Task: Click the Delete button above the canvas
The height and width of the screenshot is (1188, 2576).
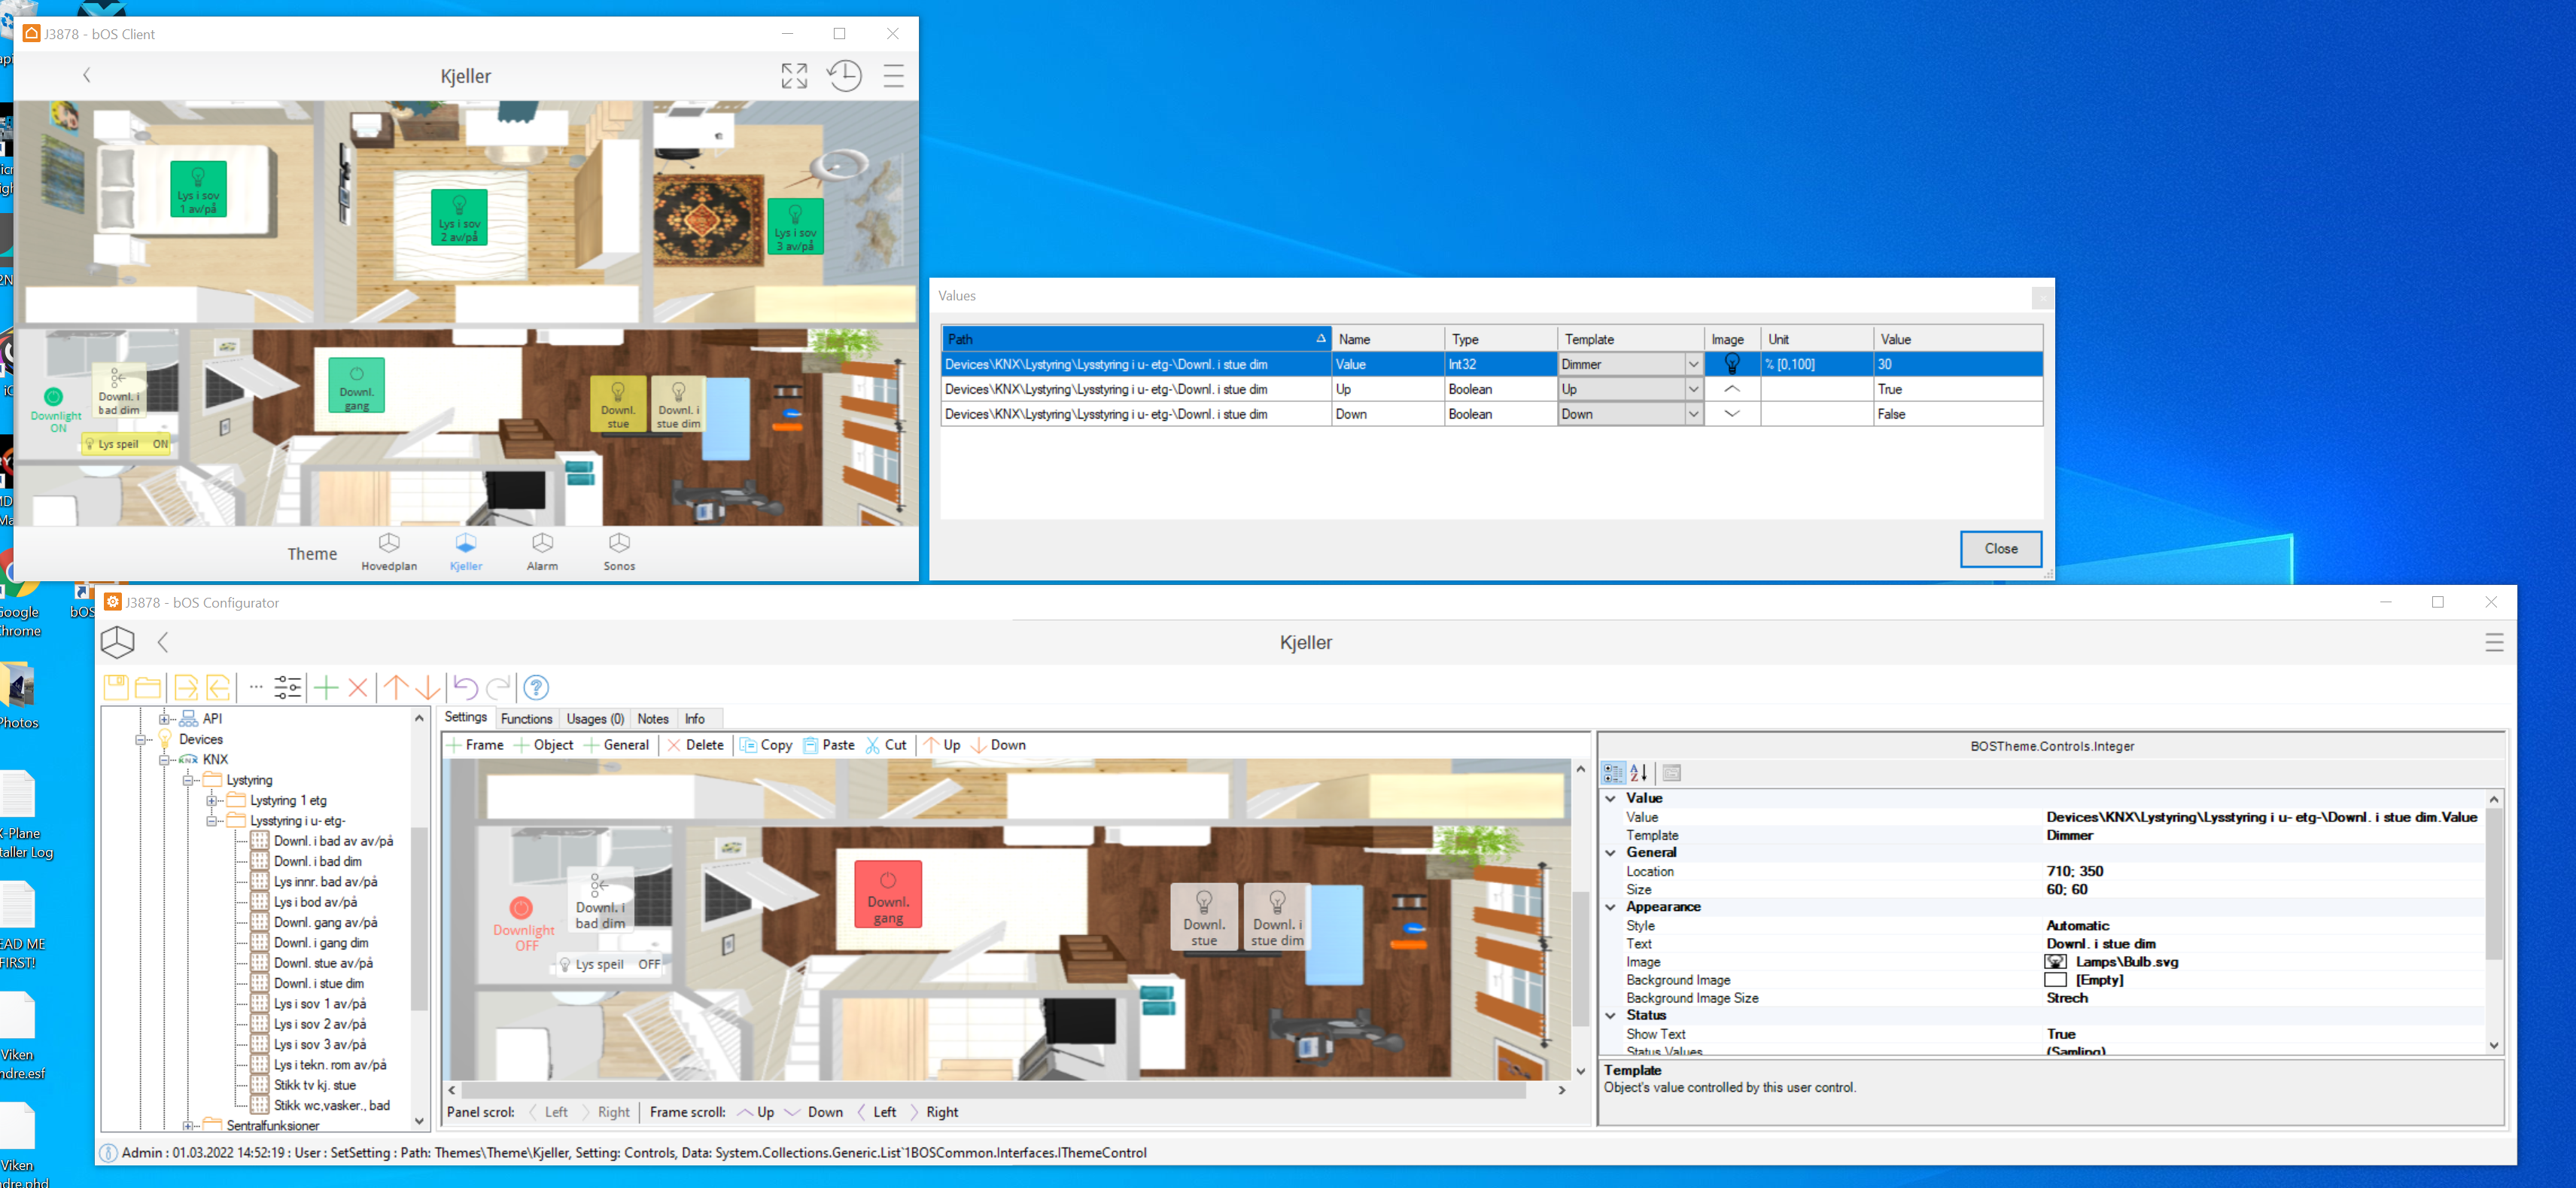Action: [695, 745]
